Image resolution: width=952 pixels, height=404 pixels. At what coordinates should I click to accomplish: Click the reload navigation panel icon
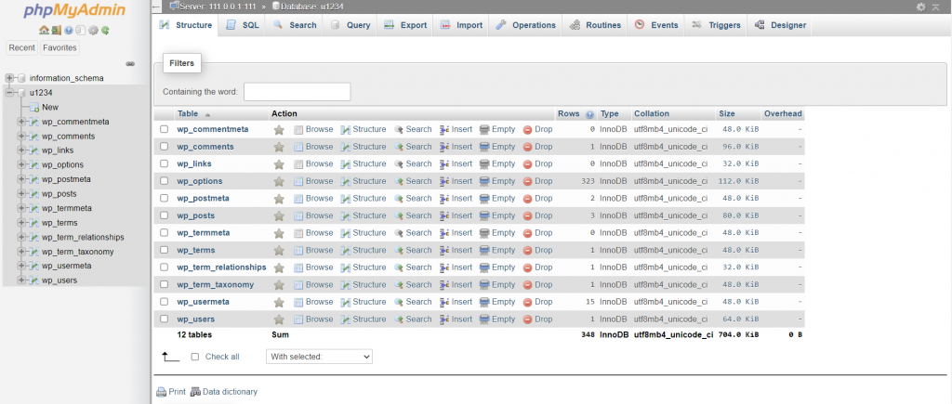coord(105,31)
